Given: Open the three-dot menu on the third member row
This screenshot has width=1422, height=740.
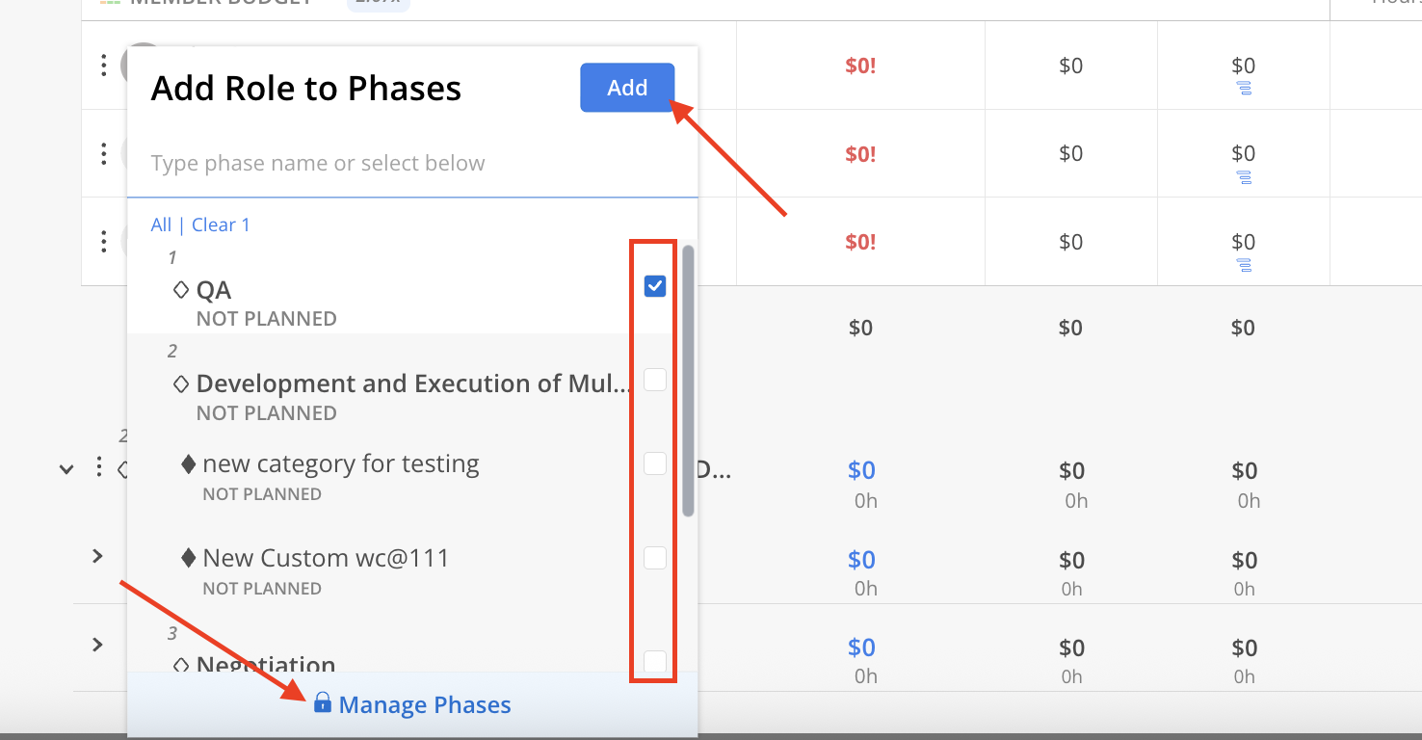Looking at the screenshot, I should 104,242.
